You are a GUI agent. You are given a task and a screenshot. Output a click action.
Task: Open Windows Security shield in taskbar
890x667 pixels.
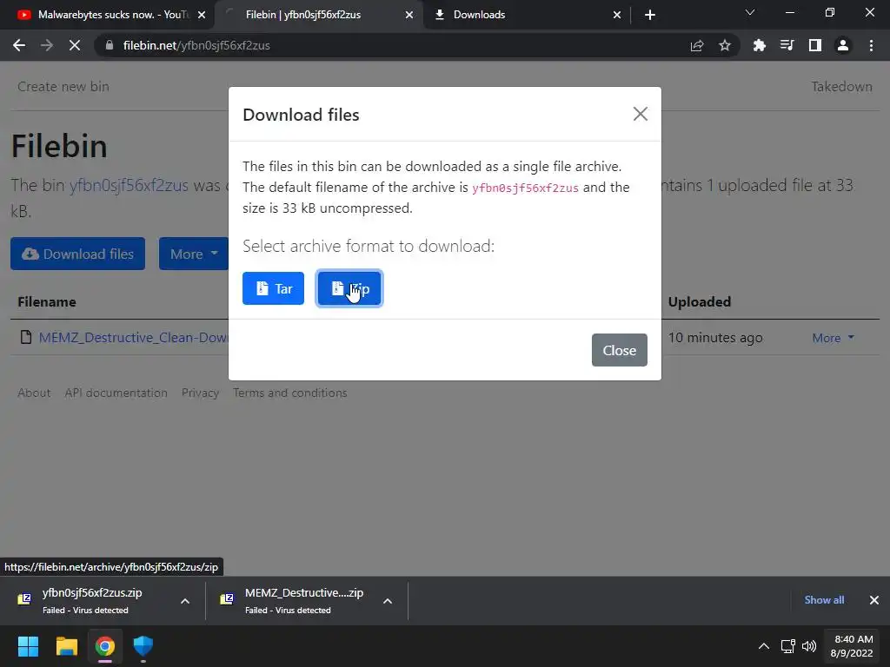tap(143, 646)
